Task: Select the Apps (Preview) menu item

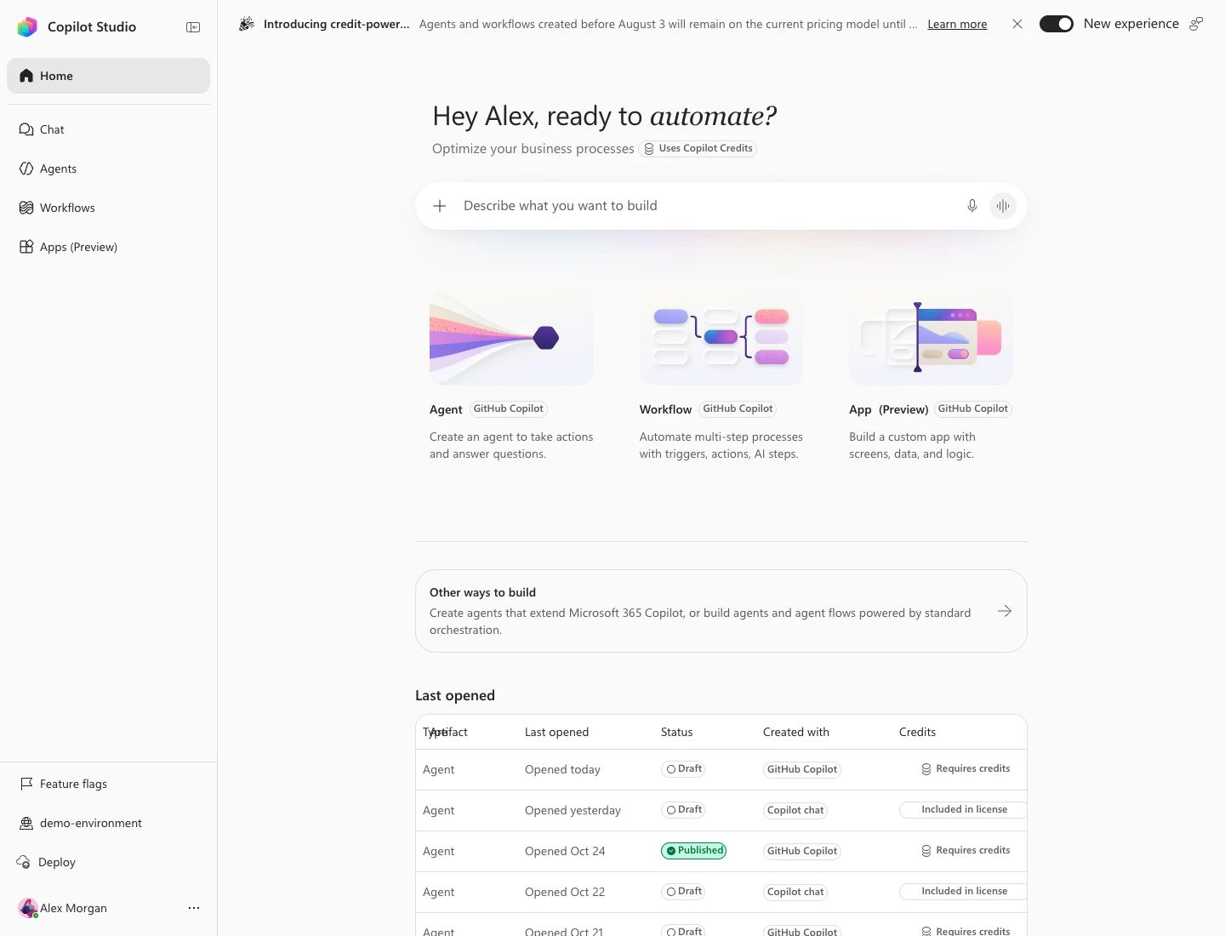Action: (x=109, y=247)
